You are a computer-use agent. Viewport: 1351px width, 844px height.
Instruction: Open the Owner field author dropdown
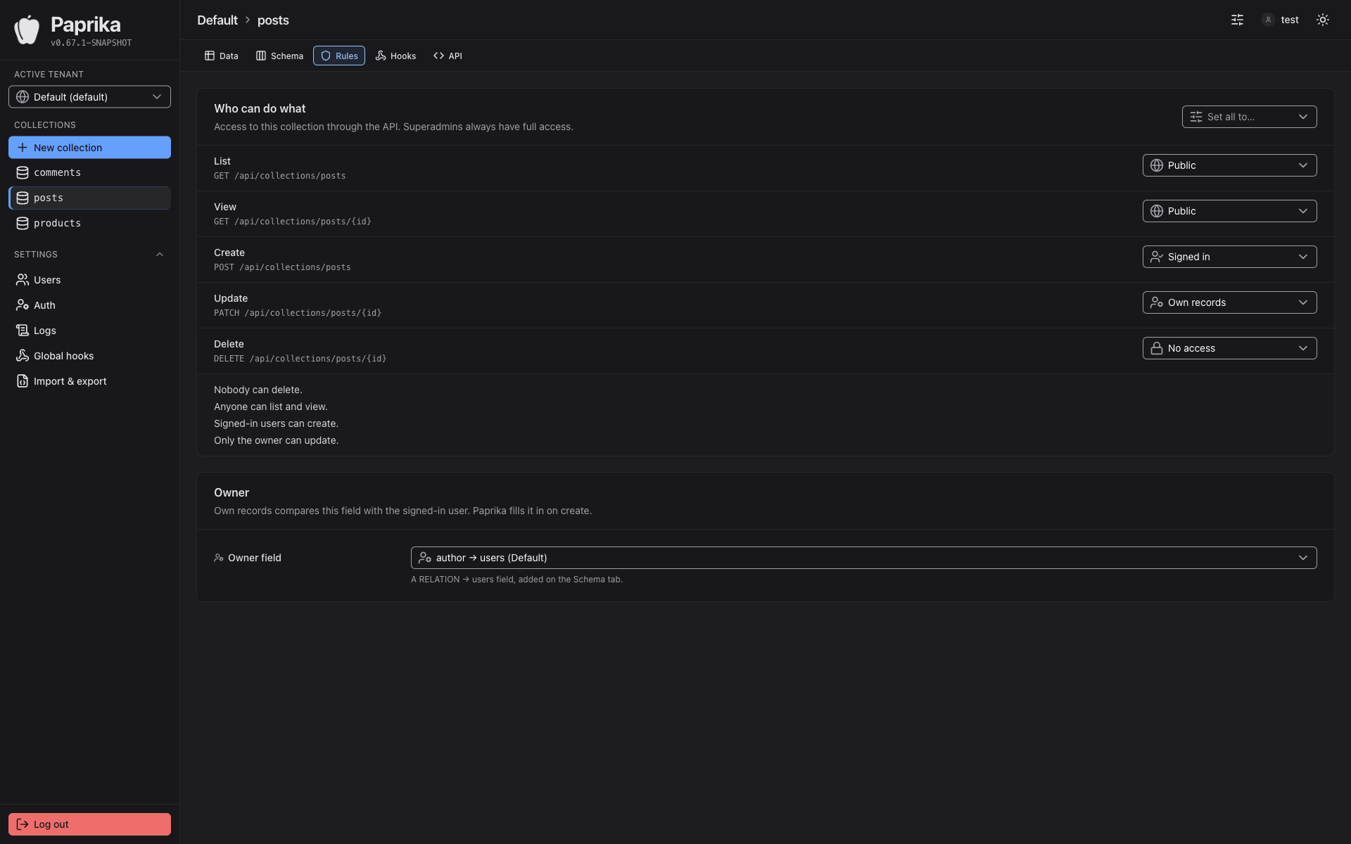pyautogui.click(x=863, y=558)
